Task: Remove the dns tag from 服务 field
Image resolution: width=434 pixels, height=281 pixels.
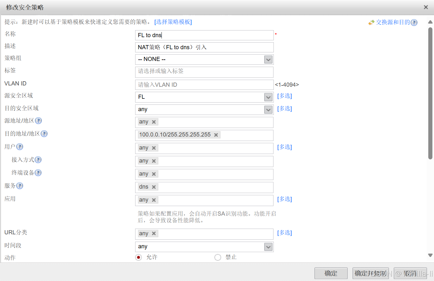Action: 154,187
